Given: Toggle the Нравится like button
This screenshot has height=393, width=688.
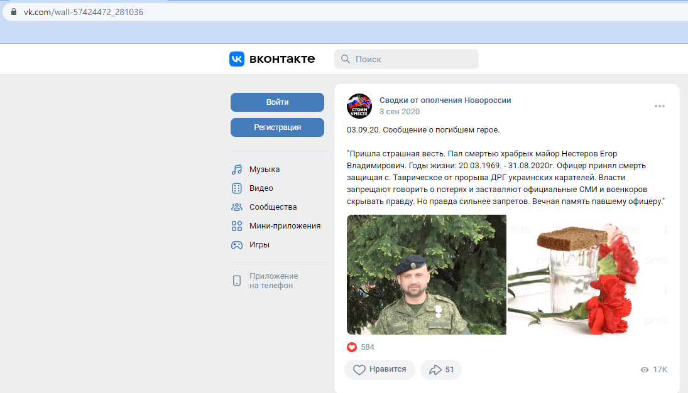Looking at the screenshot, I should 379,369.
